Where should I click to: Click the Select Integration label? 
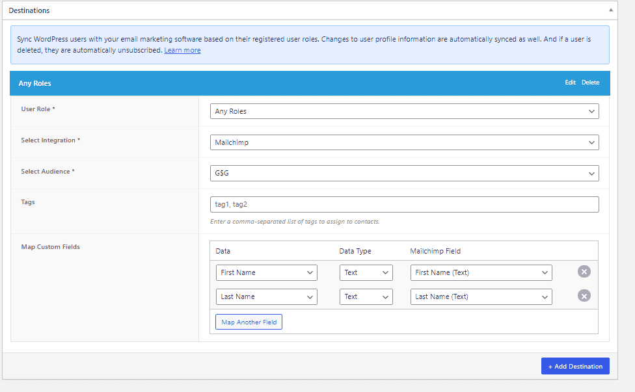tap(51, 140)
